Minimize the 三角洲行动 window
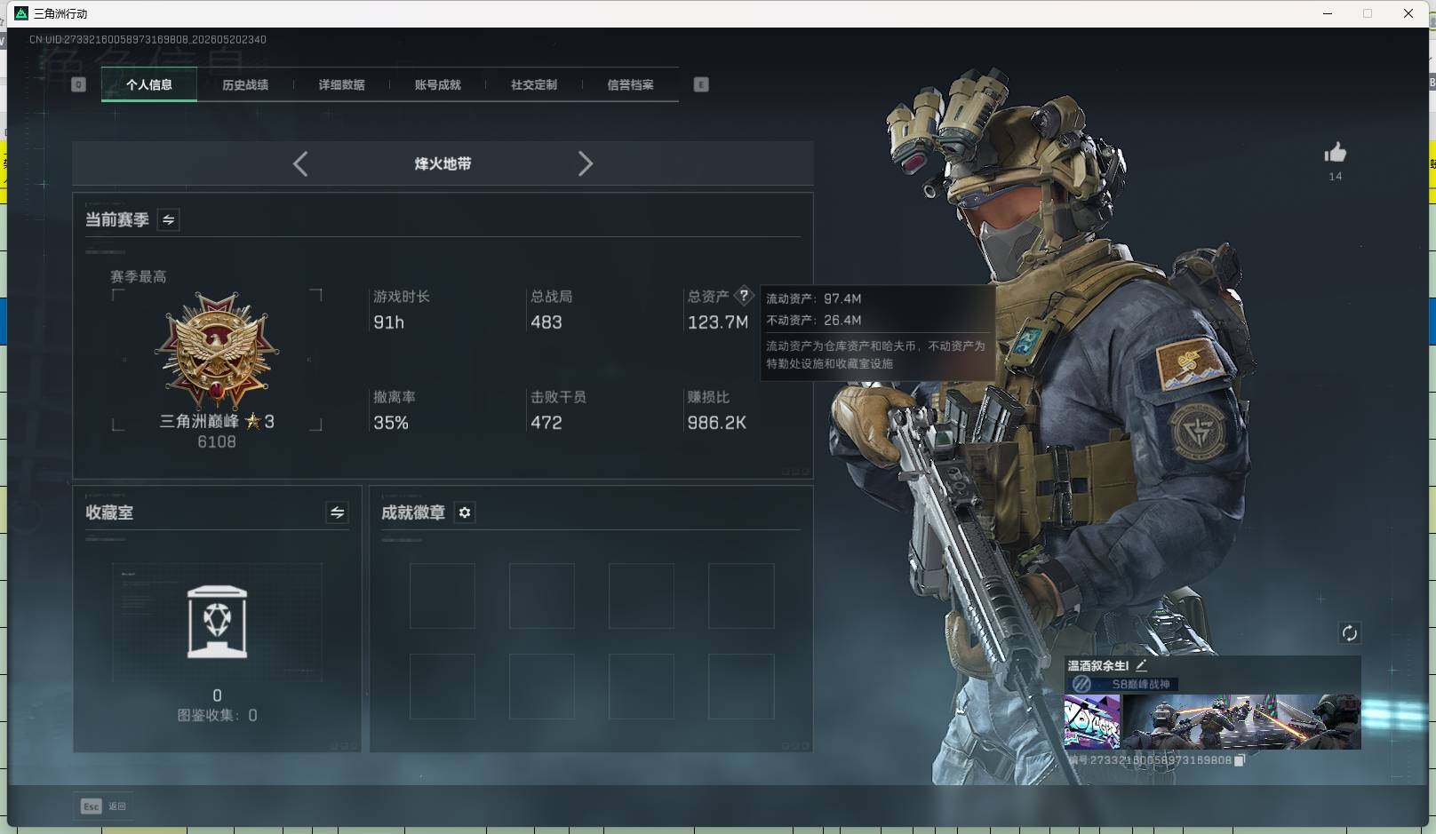This screenshot has width=1436, height=834. [1328, 13]
